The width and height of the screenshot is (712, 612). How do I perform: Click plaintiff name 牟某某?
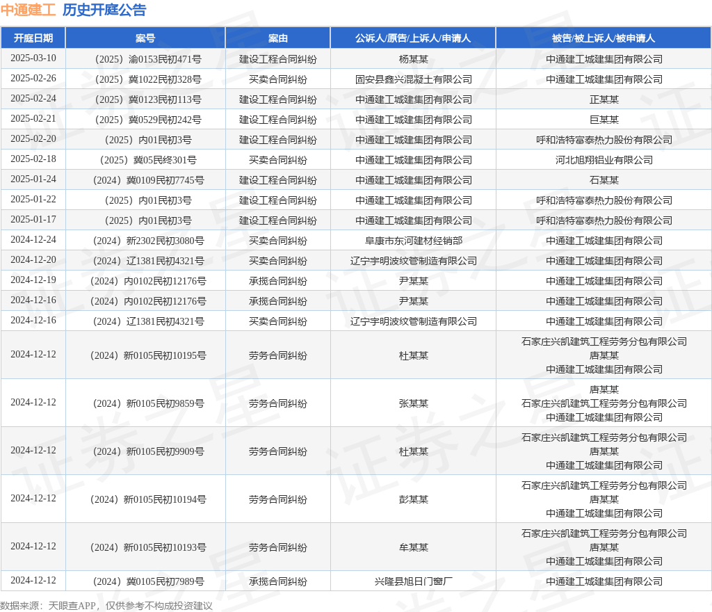413,547
